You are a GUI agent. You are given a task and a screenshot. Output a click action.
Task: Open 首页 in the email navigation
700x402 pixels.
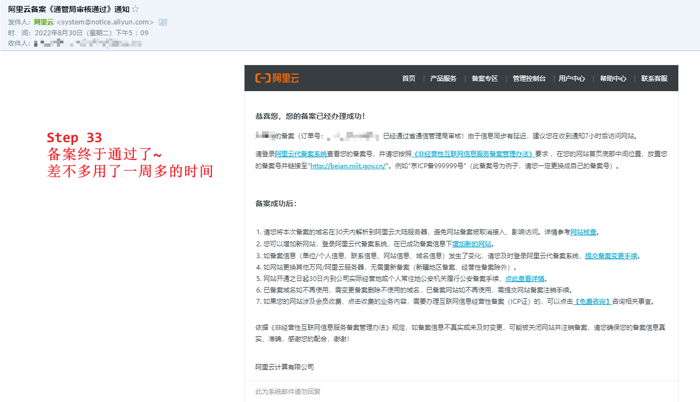coord(409,79)
